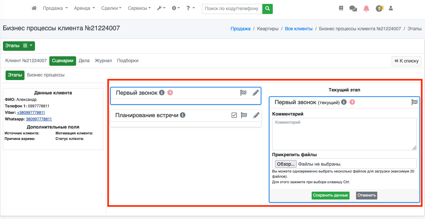
Task: Expand the Продажа dropdown menu
Action: [x=55, y=8]
